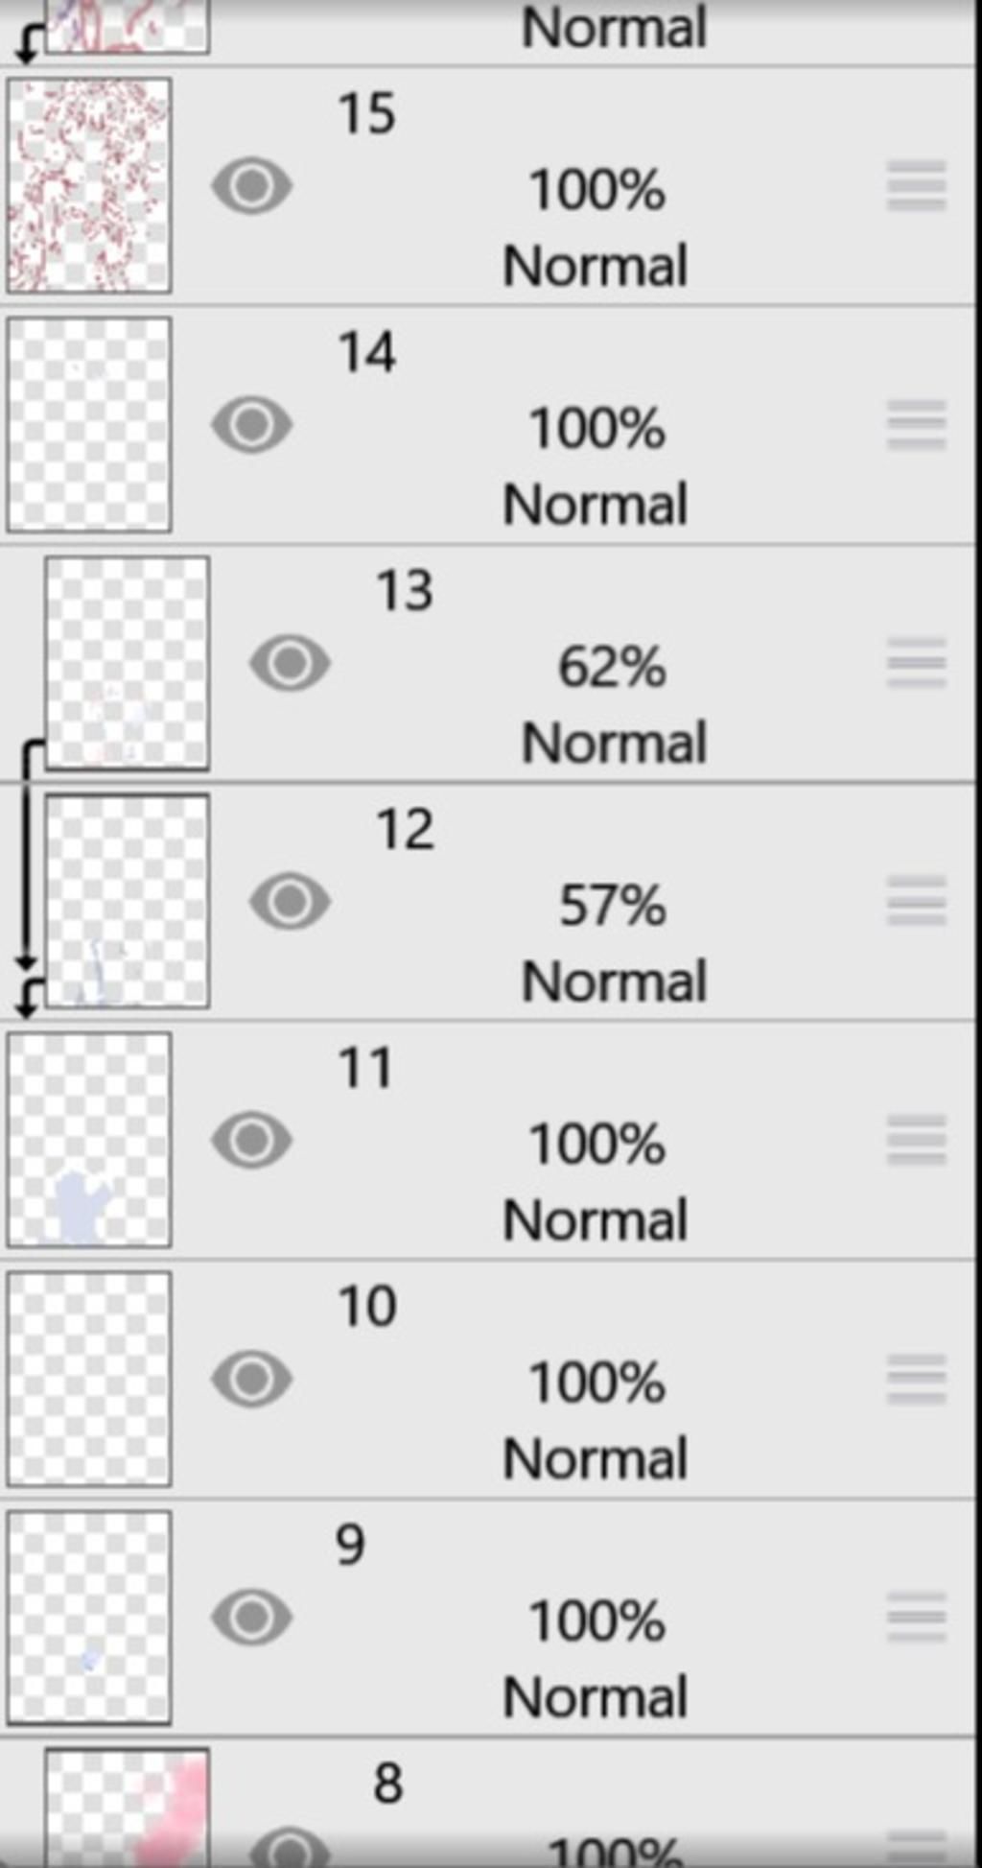The height and width of the screenshot is (1868, 982).
Task: Click the drag handle of layer 10
Action: click(917, 1379)
